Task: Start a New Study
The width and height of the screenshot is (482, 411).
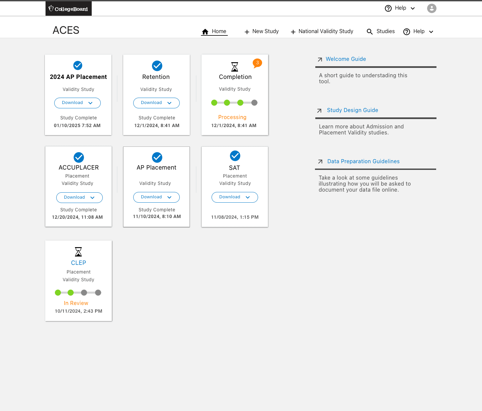Action: (x=261, y=31)
